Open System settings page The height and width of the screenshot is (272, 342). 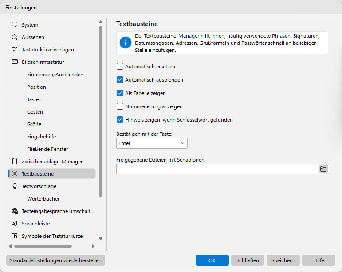point(52,25)
